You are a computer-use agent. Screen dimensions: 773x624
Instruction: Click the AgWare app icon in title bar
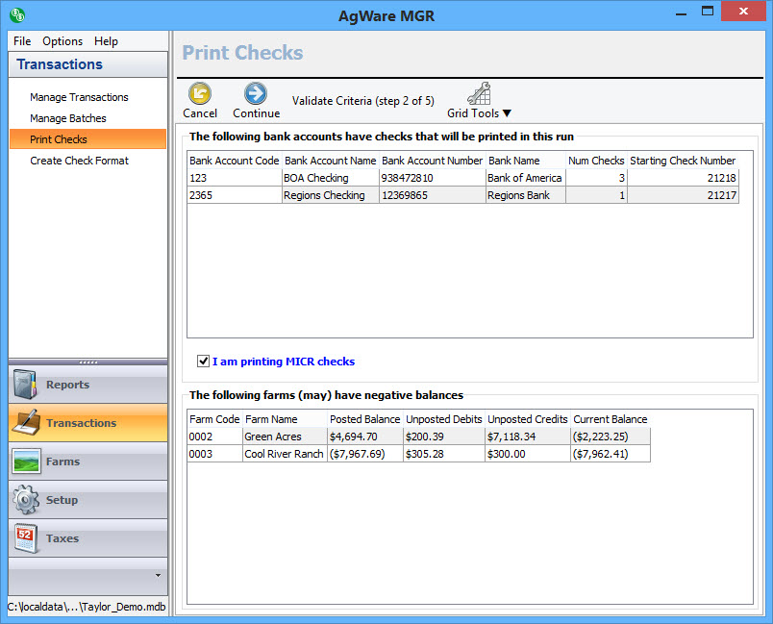tap(16, 14)
